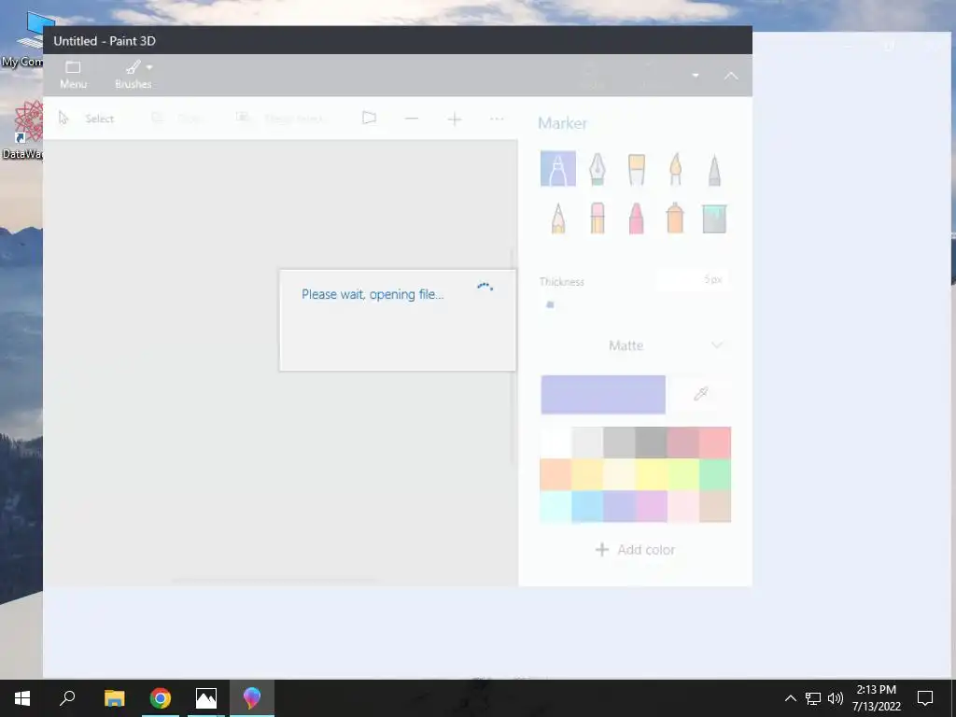Viewport: 956px width, 717px height.
Task: Select the Crayon tool
Action: 636,218
